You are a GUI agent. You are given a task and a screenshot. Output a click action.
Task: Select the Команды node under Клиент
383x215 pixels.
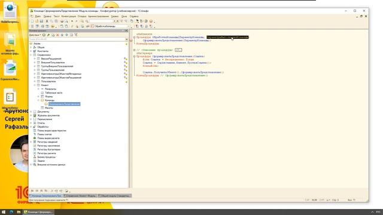click(x=50, y=100)
